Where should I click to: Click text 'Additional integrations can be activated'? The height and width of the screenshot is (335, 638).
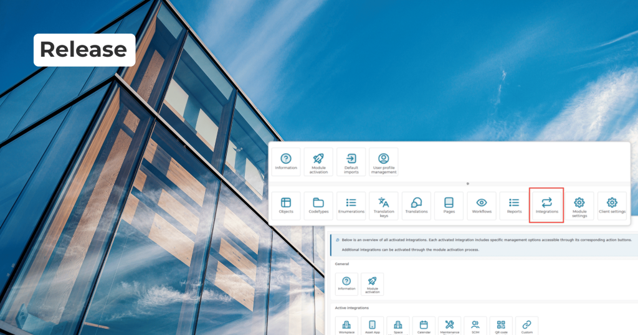click(x=377, y=250)
